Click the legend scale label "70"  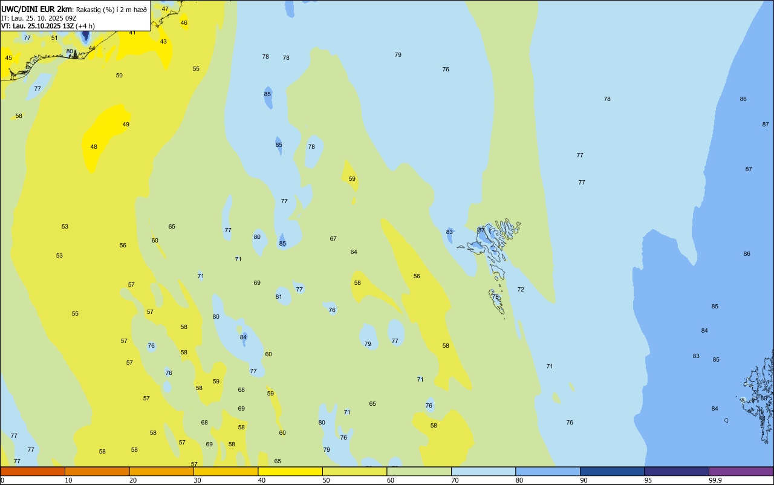(455, 480)
